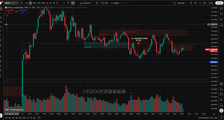
Task: Select the 1h timeframe
Action: (47, 3)
